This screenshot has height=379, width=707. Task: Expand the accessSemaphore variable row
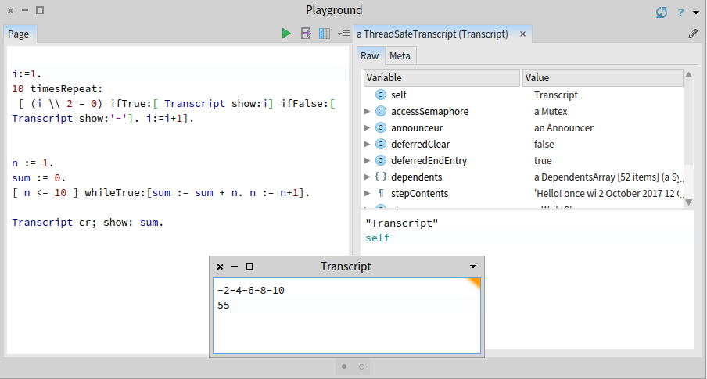tap(368, 112)
